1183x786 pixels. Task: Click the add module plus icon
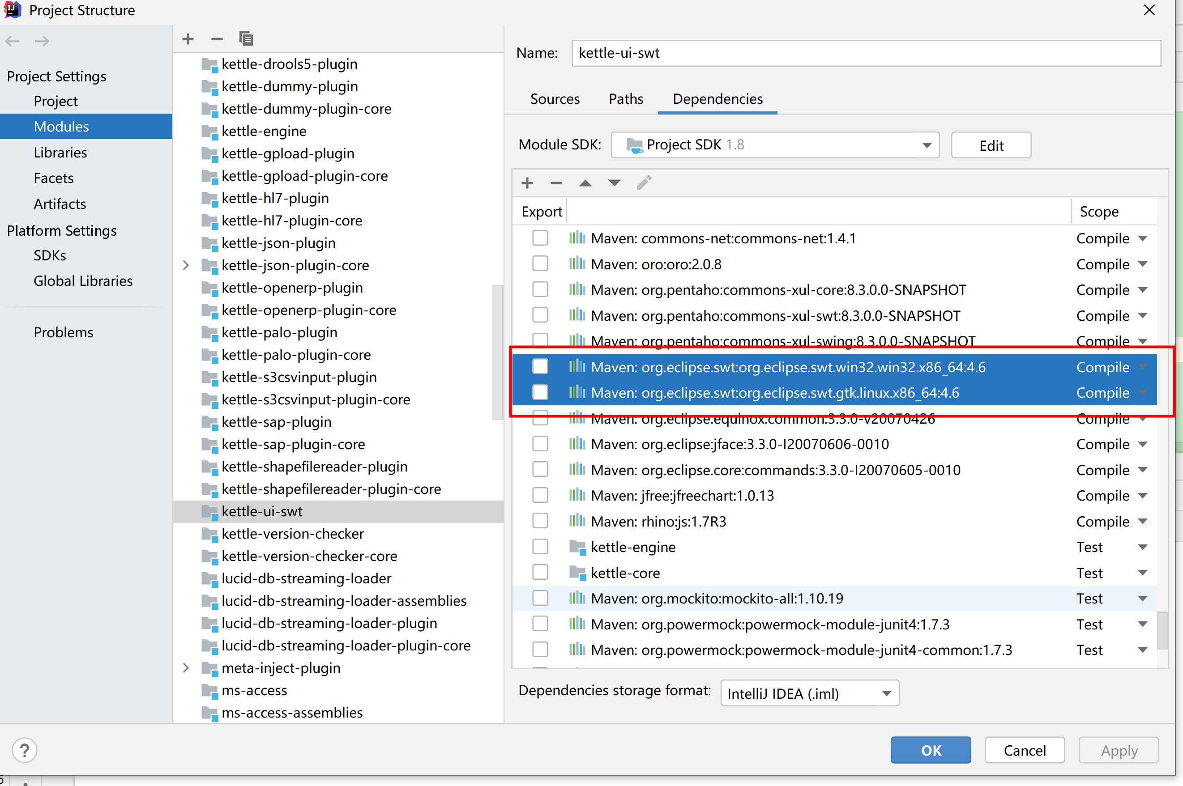coord(188,38)
